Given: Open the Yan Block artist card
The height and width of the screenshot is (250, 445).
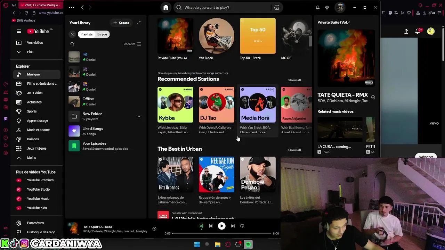Looking at the screenshot, I should [216, 39].
